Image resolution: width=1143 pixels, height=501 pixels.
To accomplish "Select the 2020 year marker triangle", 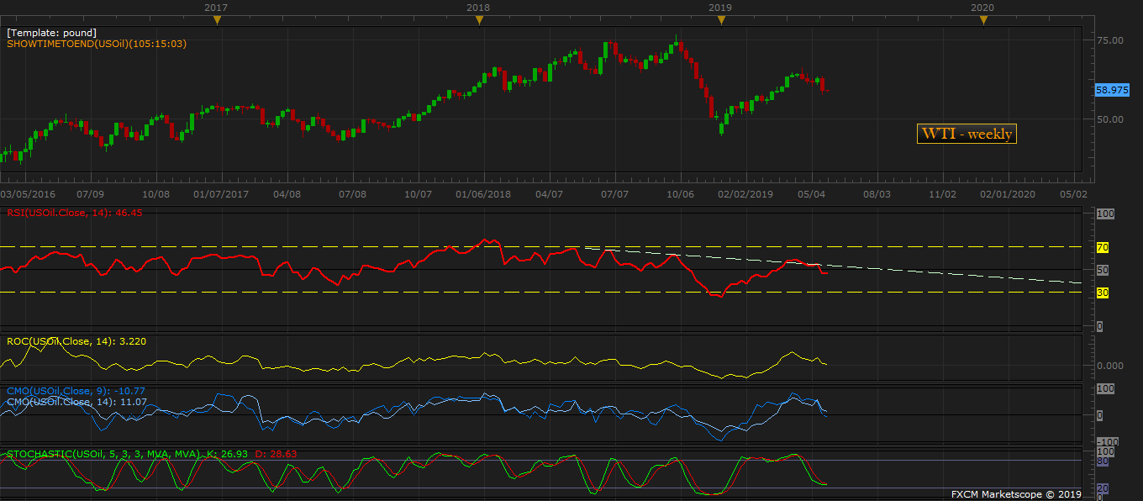I will [x=982, y=19].
